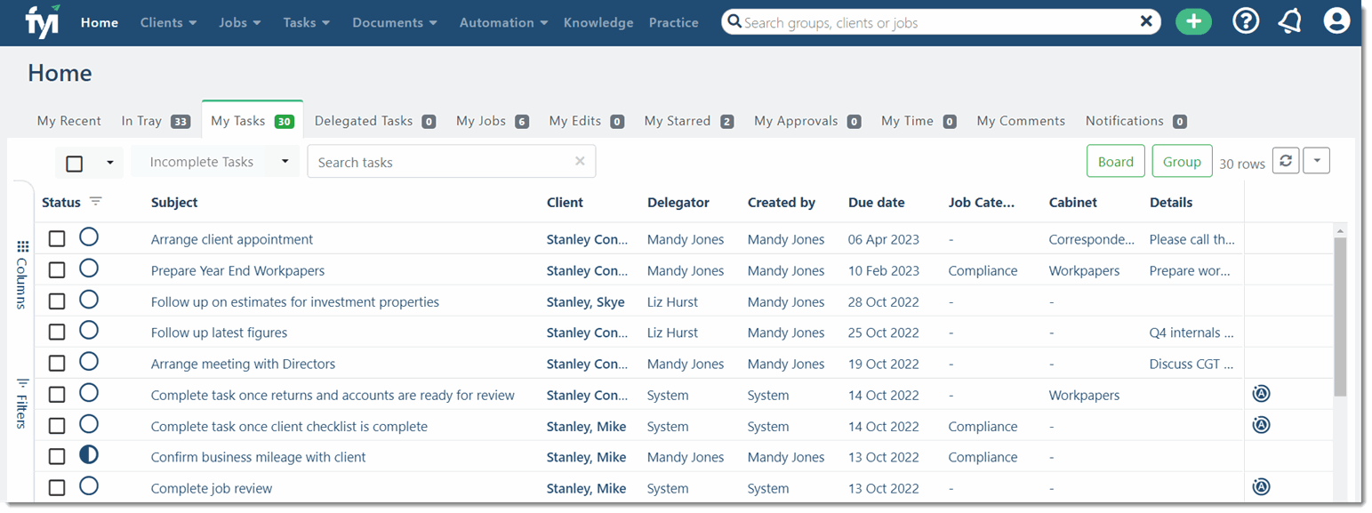Image resolution: width=1372 pixels, height=513 pixels.
Task: Click the green plus create icon
Action: click(1193, 21)
